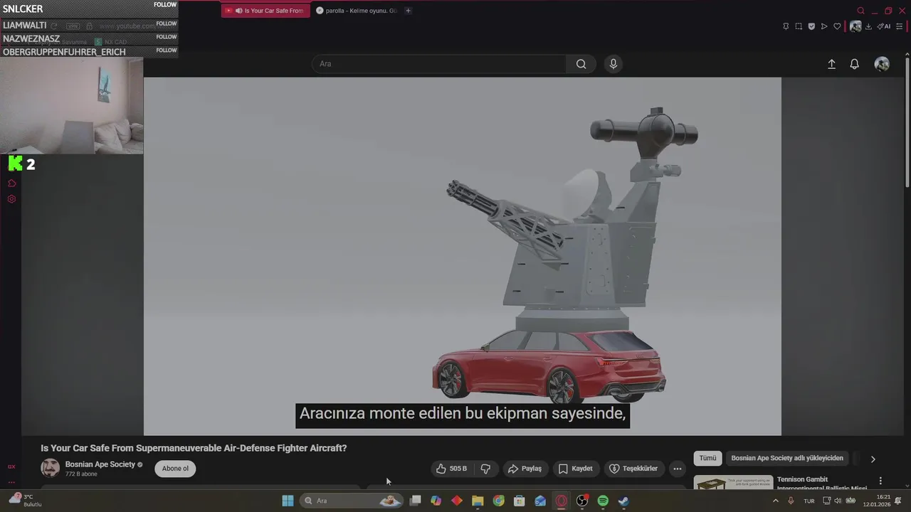The width and height of the screenshot is (911, 512).
Task: Select 'Bosnian Ape Society adlı yükleyiciden' chip
Action: coord(787,459)
